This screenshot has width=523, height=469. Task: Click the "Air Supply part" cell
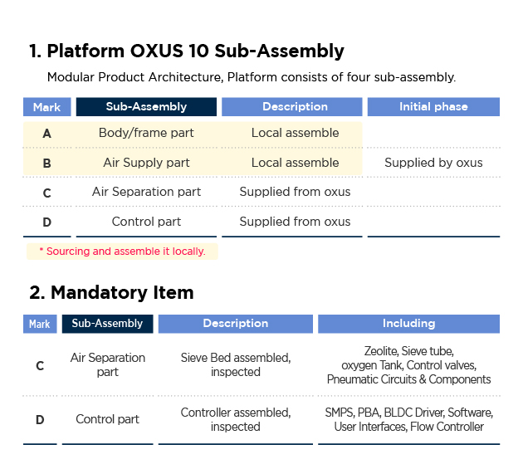tap(146, 163)
